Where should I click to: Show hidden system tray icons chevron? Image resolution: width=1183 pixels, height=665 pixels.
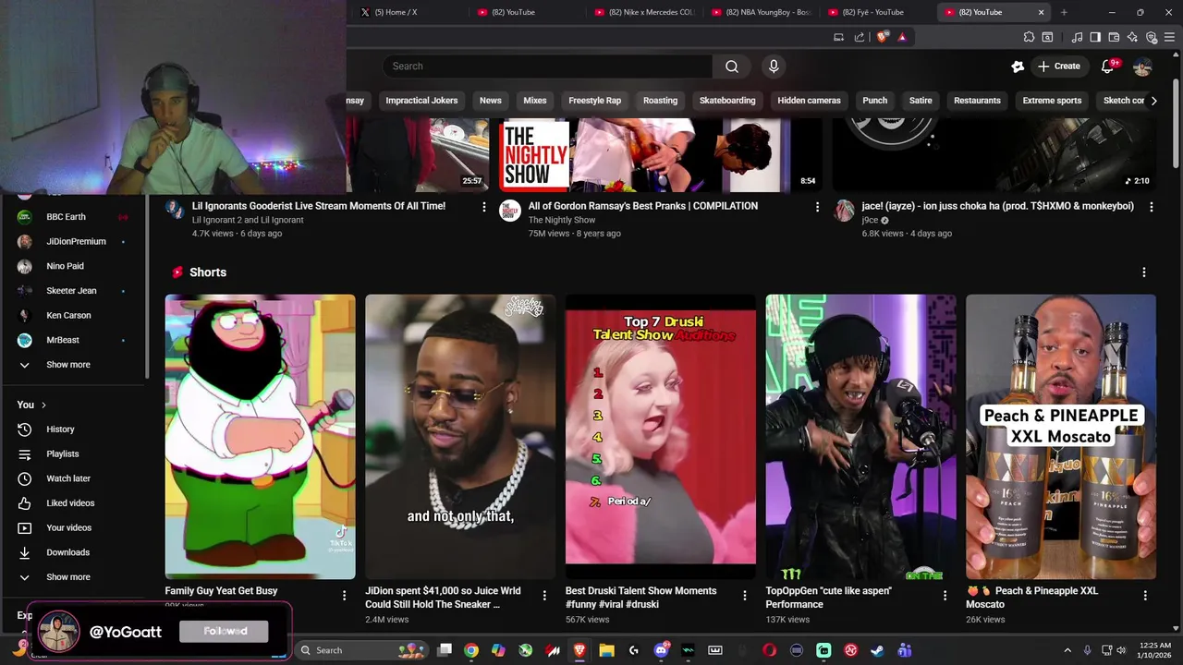point(1067,650)
